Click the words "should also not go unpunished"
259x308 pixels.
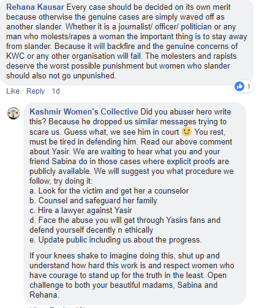pos(61,76)
